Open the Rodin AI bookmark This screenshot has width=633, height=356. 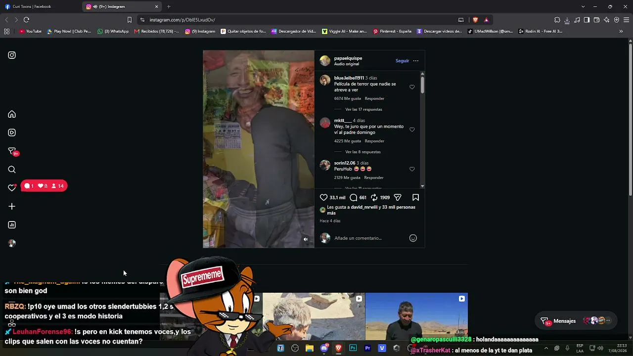pos(541,31)
